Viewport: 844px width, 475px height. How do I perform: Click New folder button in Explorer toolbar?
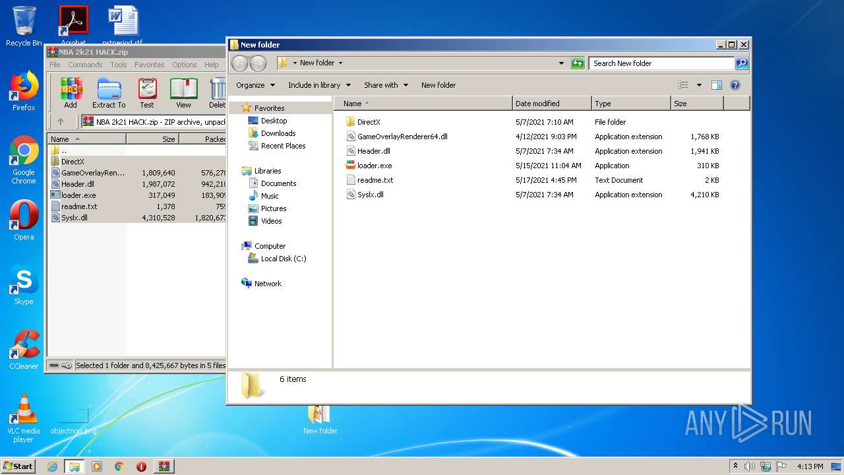[x=438, y=85]
